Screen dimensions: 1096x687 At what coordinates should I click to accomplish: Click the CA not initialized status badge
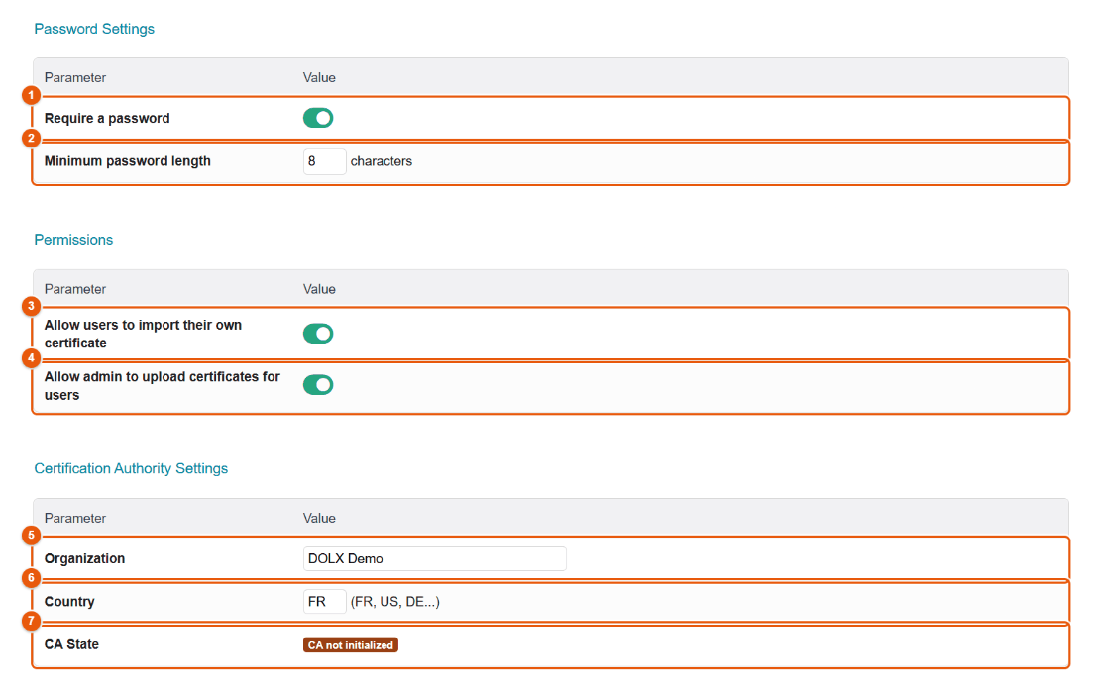350,645
